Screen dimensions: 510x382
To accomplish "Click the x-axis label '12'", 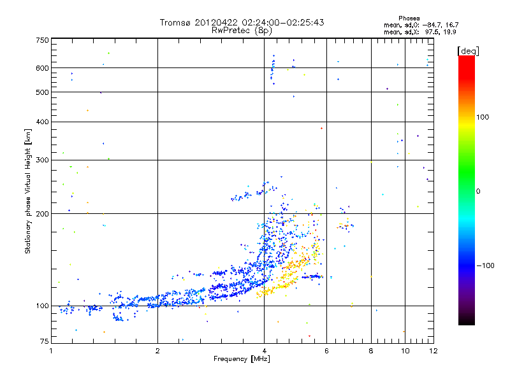I will pos(433,351).
